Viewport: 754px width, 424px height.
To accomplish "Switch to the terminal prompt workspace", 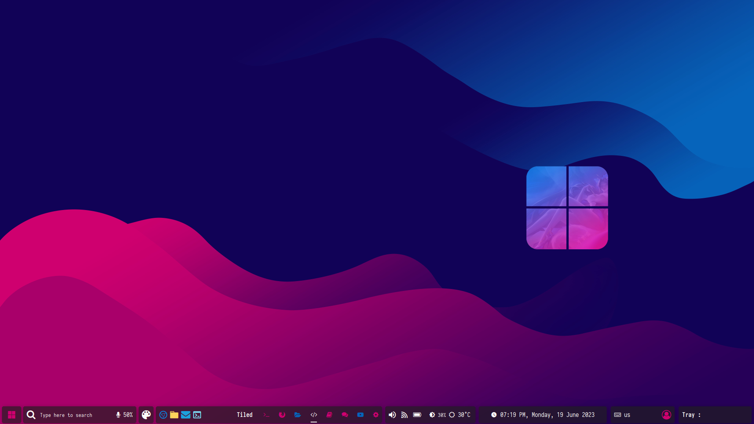I will pyautogui.click(x=266, y=415).
